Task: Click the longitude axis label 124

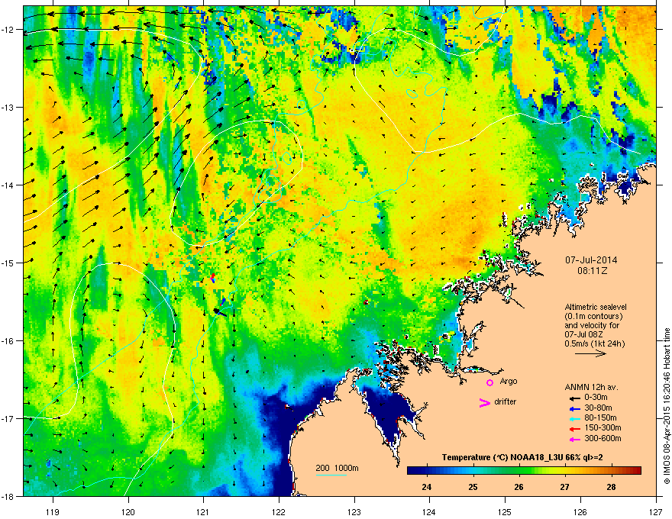Action: pos(429,511)
